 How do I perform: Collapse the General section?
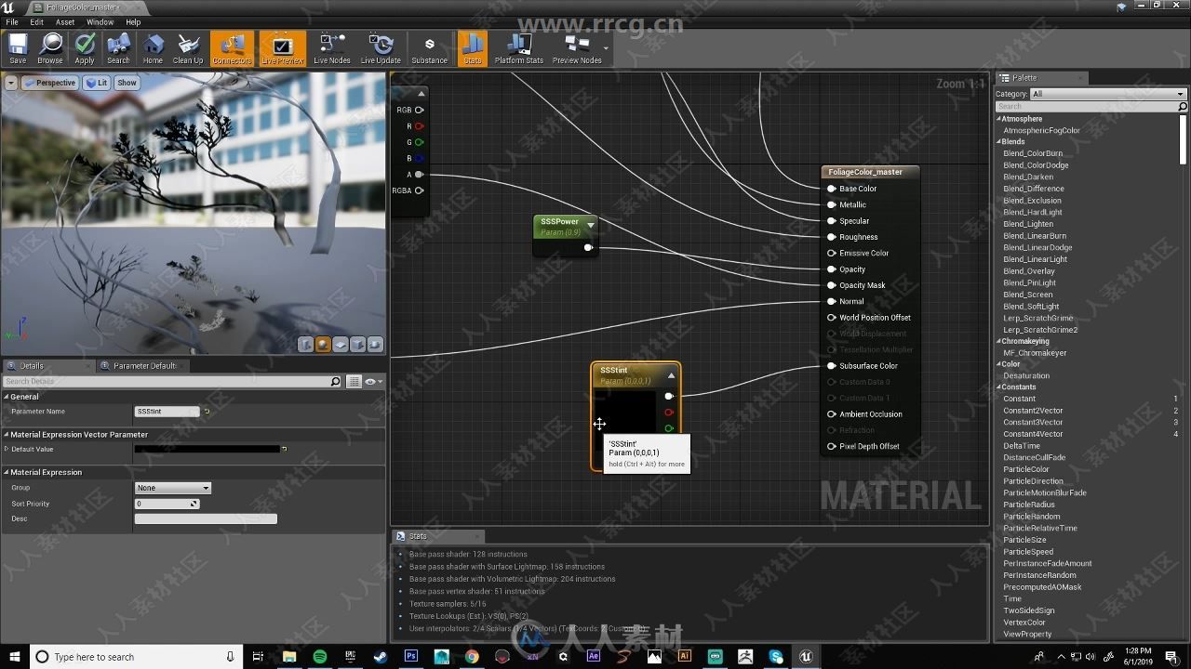tap(6, 397)
